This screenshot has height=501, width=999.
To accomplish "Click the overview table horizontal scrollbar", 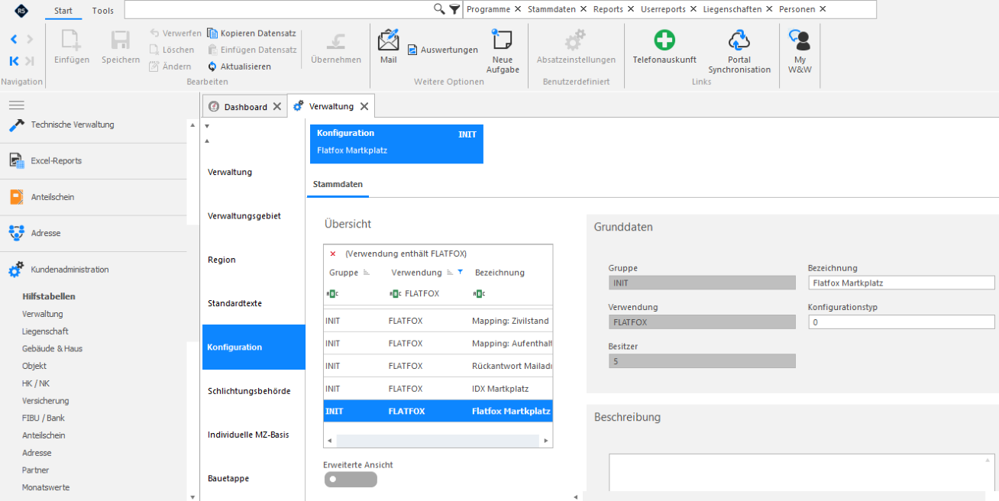I will tap(438, 441).
